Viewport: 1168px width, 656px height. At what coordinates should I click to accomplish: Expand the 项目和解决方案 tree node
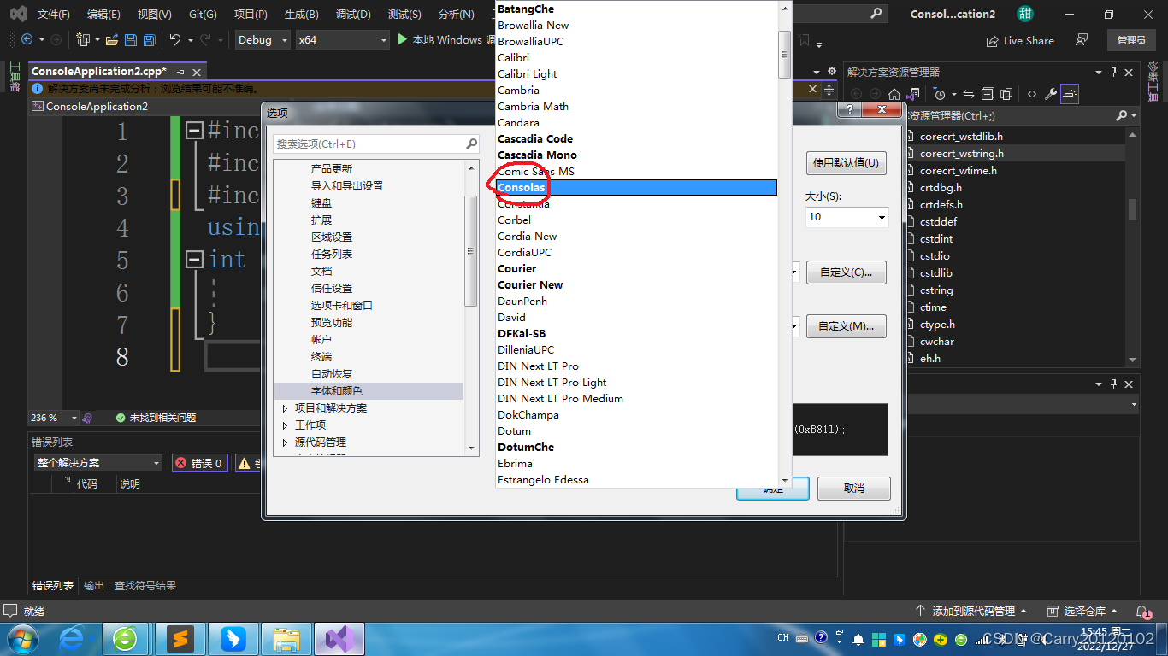[x=286, y=408]
